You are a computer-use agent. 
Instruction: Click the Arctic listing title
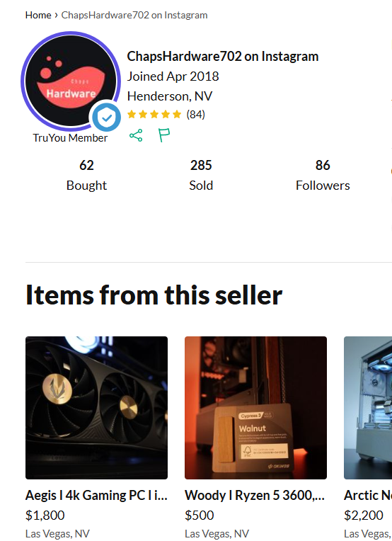click(368, 496)
